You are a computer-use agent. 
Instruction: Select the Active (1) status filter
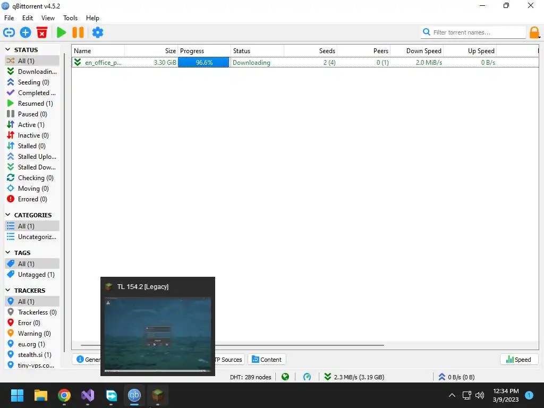click(32, 125)
